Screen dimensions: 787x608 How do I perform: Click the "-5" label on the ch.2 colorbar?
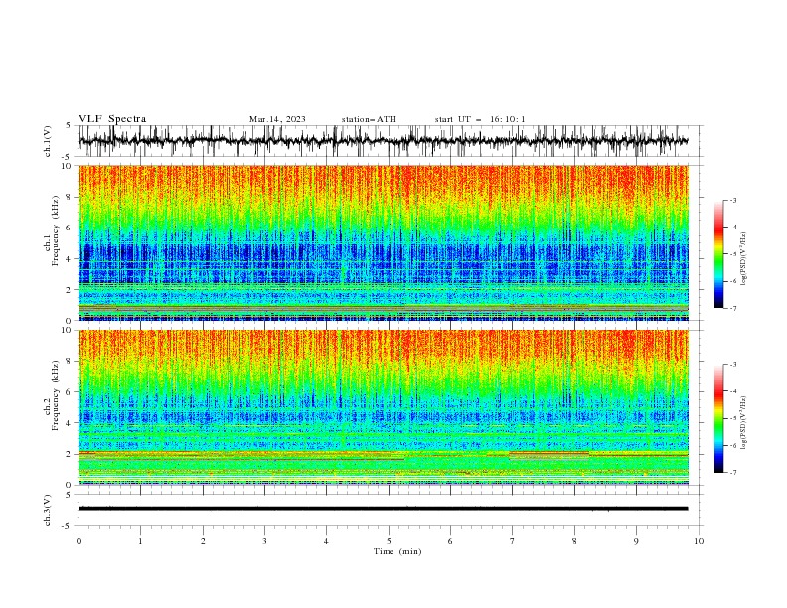coord(733,418)
